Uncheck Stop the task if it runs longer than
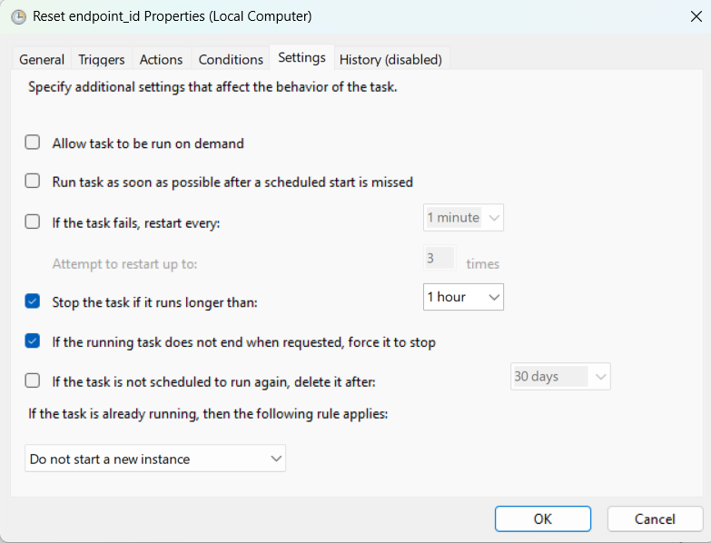This screenshot has width=711, height=543. point(33,301)
